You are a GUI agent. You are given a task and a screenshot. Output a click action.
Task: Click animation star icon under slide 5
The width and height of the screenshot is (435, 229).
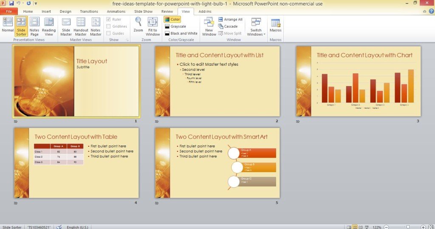[x=157, y=203]
